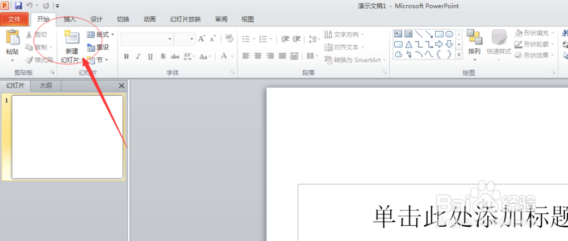Click the Reset (重设) slide button
Viewport: 568px width, 241px height.
coord(98,47)
